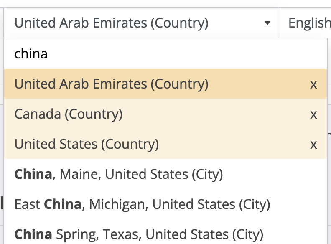Deselect the Canada location row's x
Screen dimensions: 331x244
[x=313, y=114]
